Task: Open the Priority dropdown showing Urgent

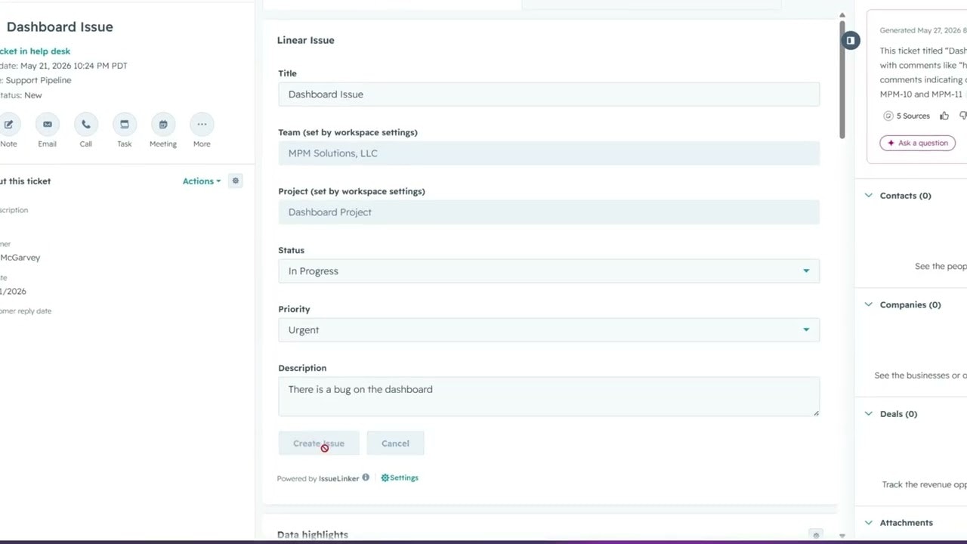Action: coord(548,330)
